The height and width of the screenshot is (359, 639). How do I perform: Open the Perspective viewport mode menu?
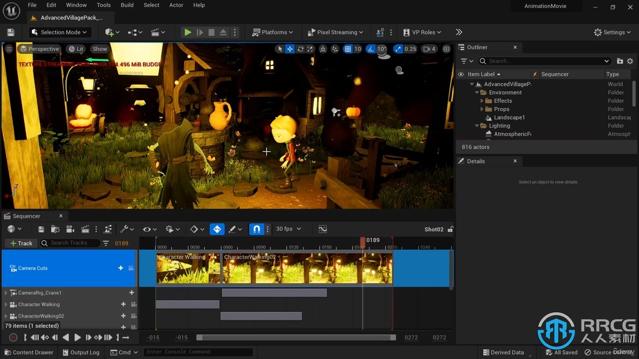click(39, 49)
